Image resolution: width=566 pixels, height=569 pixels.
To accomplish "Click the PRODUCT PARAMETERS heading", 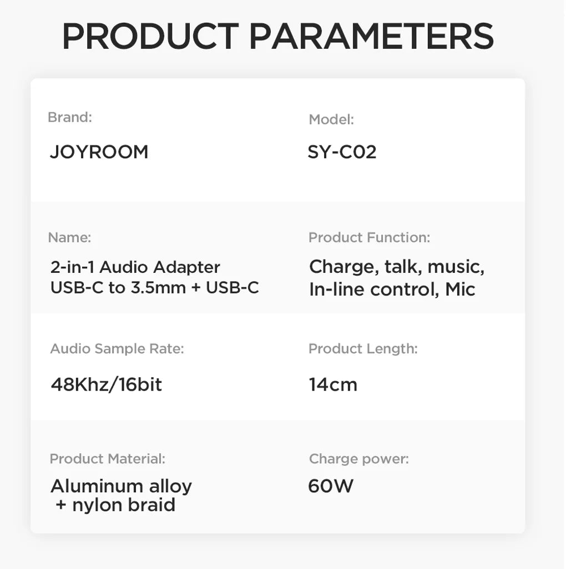I will [277, 36].
